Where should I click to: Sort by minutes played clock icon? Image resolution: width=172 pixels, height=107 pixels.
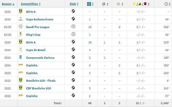point(166,4)
